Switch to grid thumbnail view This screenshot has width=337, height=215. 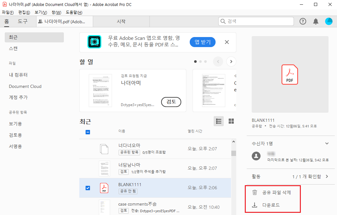[x=231, y=121]
